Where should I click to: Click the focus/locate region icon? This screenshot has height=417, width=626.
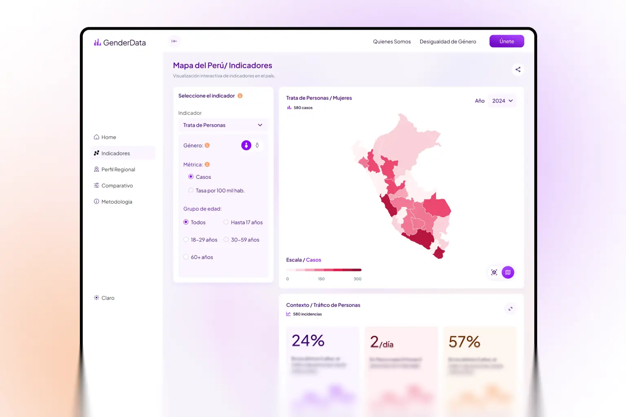(494, 272)
